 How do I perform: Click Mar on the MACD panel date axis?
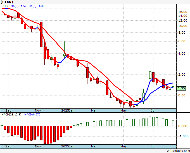[94, 146]
